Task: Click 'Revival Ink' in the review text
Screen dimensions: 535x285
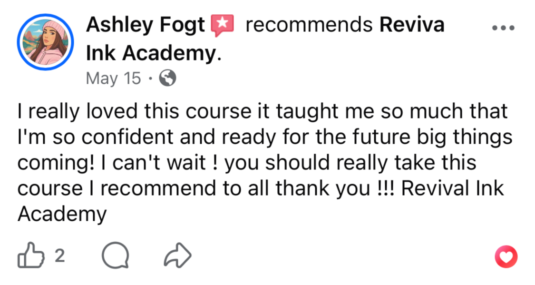Action: tap(452, 189)
